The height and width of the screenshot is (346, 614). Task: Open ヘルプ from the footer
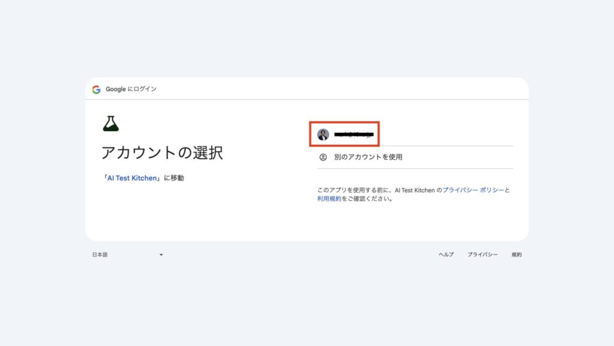coord(446,254)
